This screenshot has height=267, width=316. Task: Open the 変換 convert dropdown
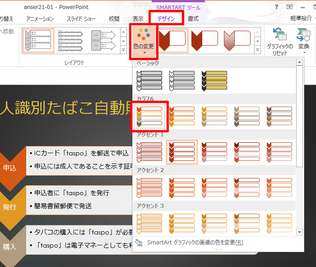(304, 42)
